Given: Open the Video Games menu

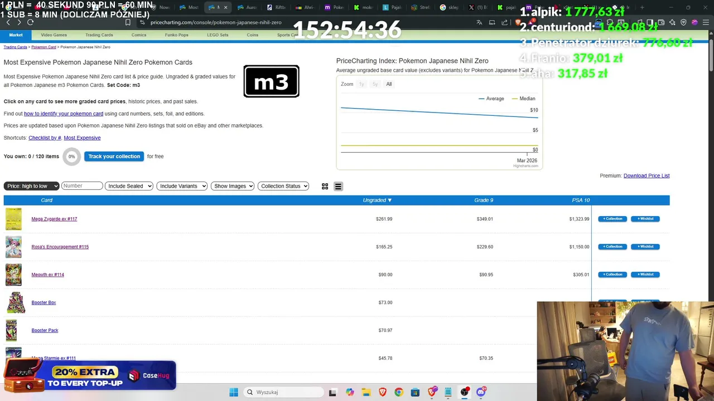Looking at the screenshot, I should point(54,35).
